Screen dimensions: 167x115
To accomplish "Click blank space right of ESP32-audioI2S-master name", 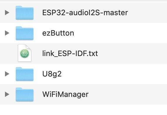I will pyautogui.click(x=147, y=13).
